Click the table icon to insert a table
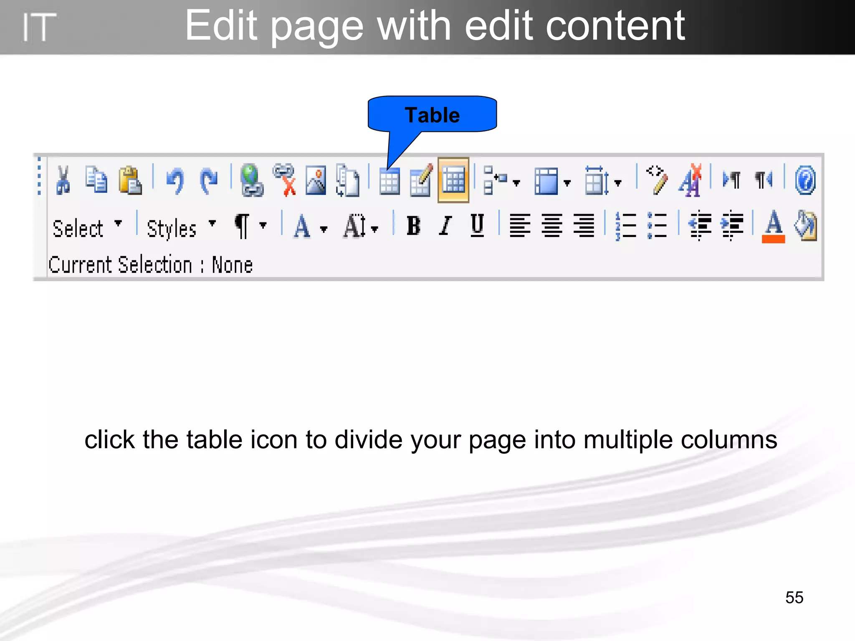Image resolution: width=855 pixels, height=641 pixels. (x=390, y=181)
